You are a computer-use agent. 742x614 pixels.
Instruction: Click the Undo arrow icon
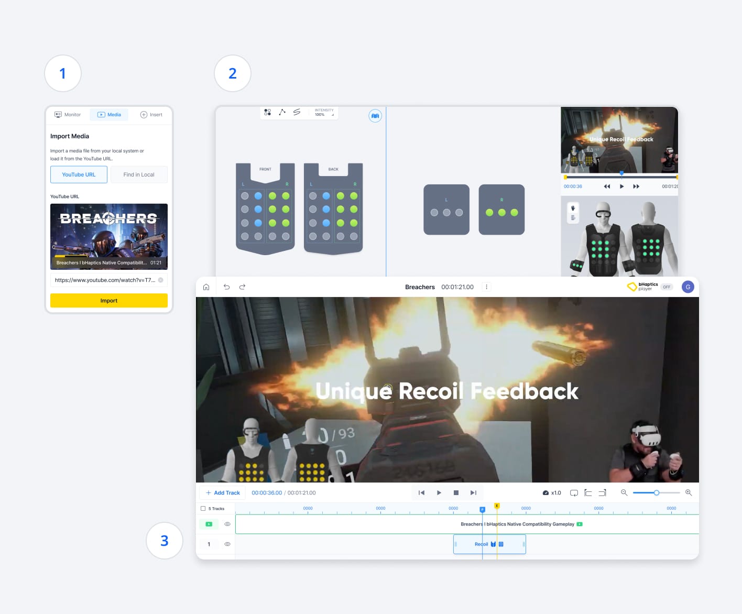226,287
